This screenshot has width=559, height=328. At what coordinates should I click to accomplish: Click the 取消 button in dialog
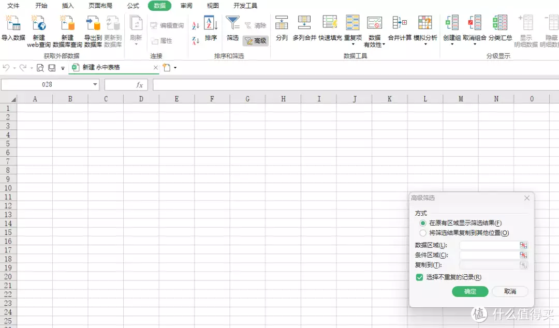pyautogui.click(x=510, y=292)
